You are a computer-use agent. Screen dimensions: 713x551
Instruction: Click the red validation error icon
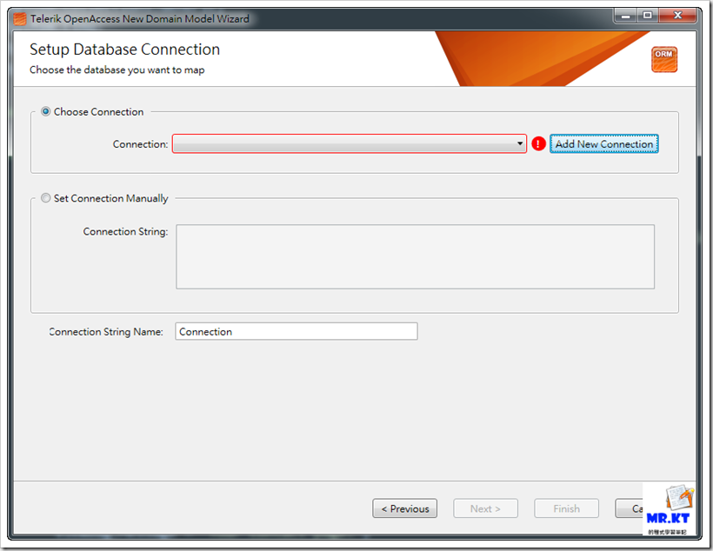pyautogui.click(x=538, y=143)
